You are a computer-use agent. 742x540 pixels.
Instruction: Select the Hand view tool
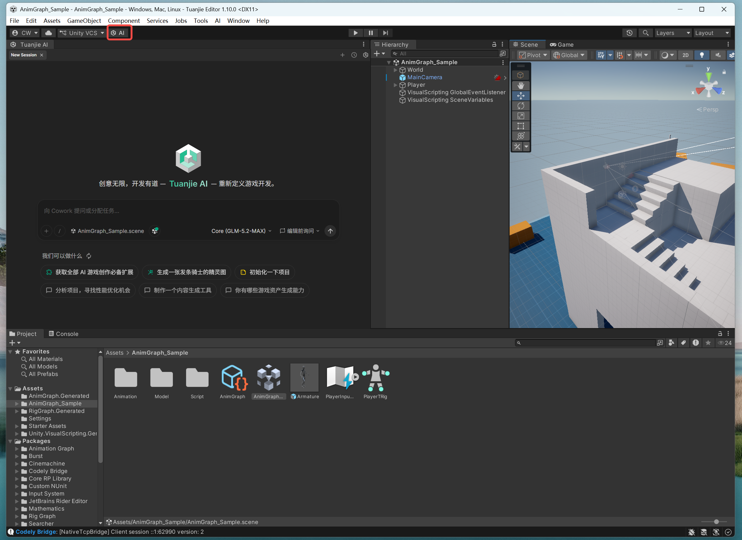pyautogui.click(x=521, y=86)
